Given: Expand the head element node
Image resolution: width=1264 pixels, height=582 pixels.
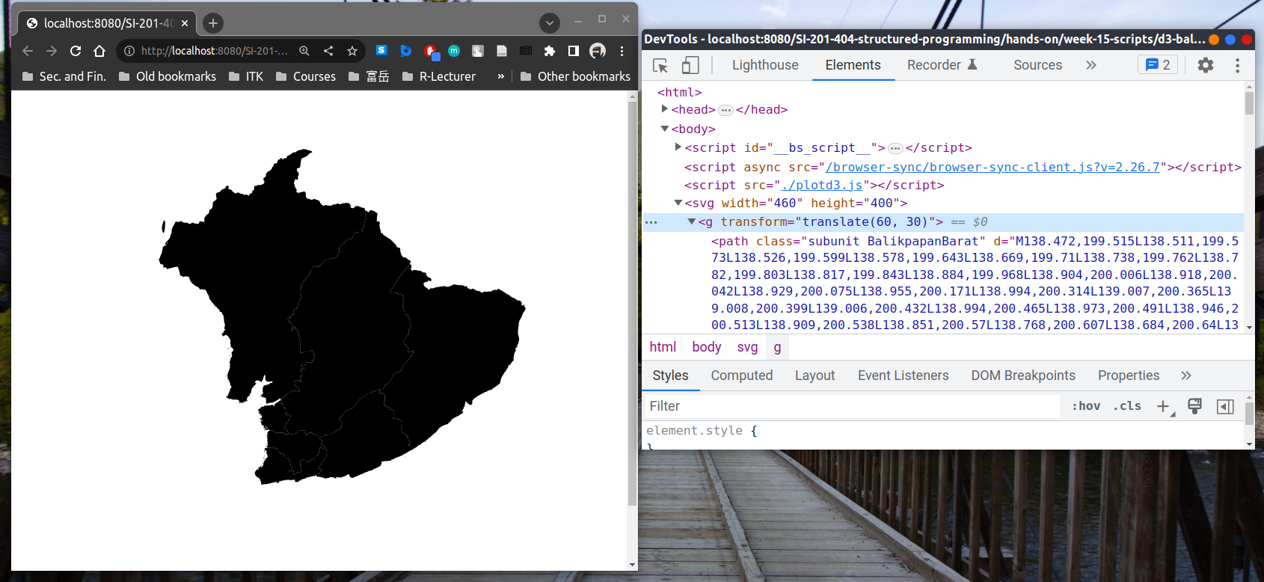Looking at the screenshot, I should 664,109.
